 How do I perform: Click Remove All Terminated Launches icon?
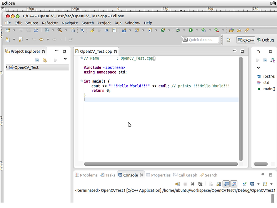click(x=200, y=184)
